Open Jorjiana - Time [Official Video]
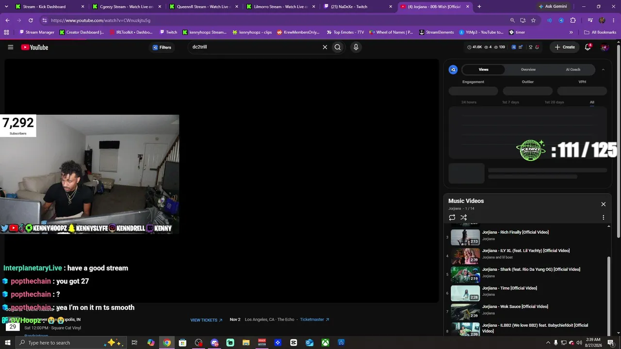621x349 pixels. pyautogui.click(x=509, y=288)
